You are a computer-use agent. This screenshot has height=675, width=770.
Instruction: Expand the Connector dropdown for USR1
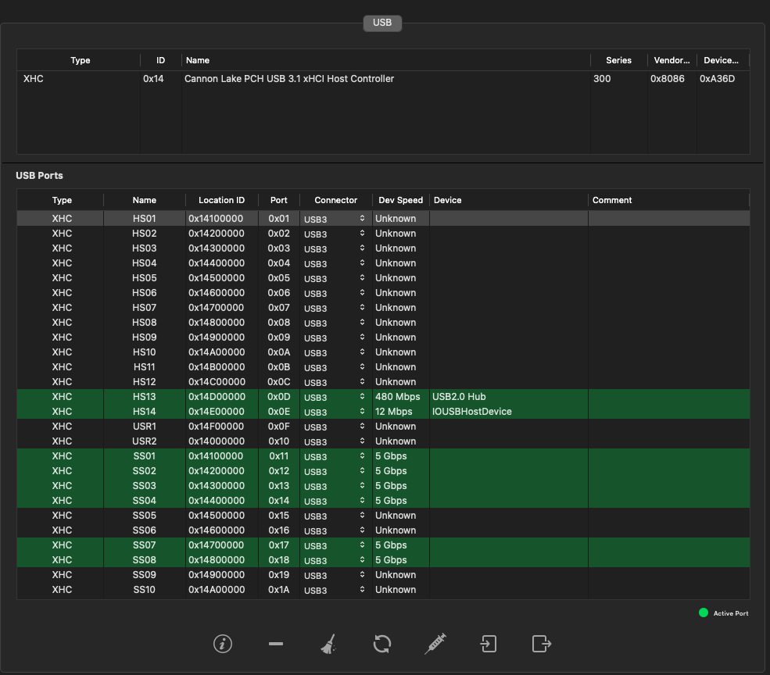pyautogui.click(x=335, y=427)
